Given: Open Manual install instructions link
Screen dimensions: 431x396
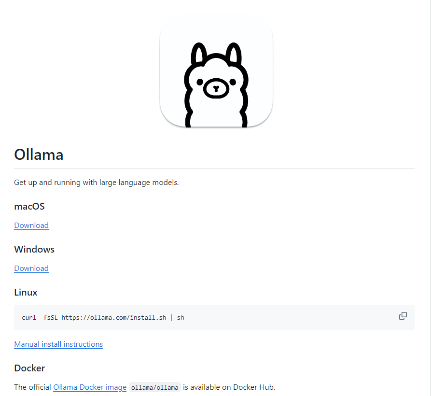Looking at the screenshot, I should [58, 344].
